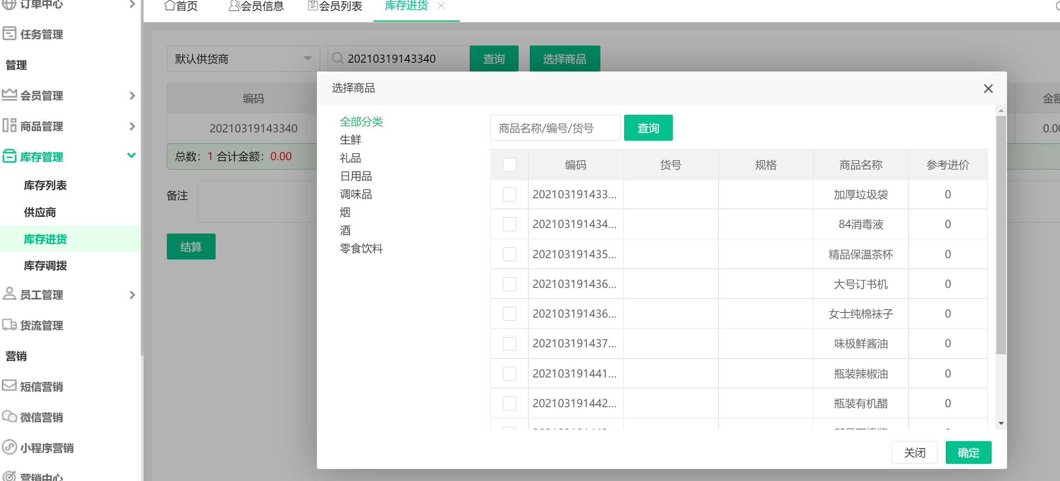Open the 默认供货商 supplier dropdown
The image size is (1060, 481).
point(243,58)
